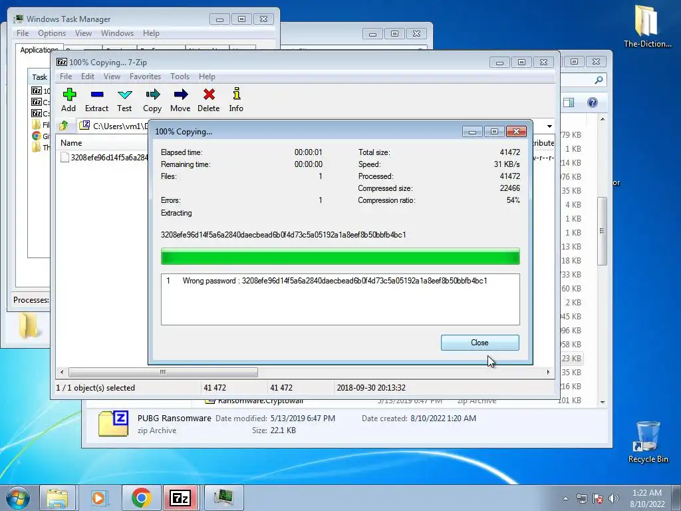Open View menu in 7-Zip
681x511 pixels.
click(x=112, y=77)
